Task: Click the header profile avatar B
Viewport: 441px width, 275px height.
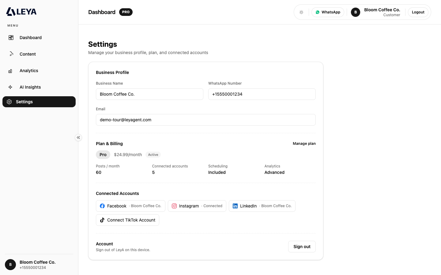Action: pyautogui.click(x=356, y=12)
